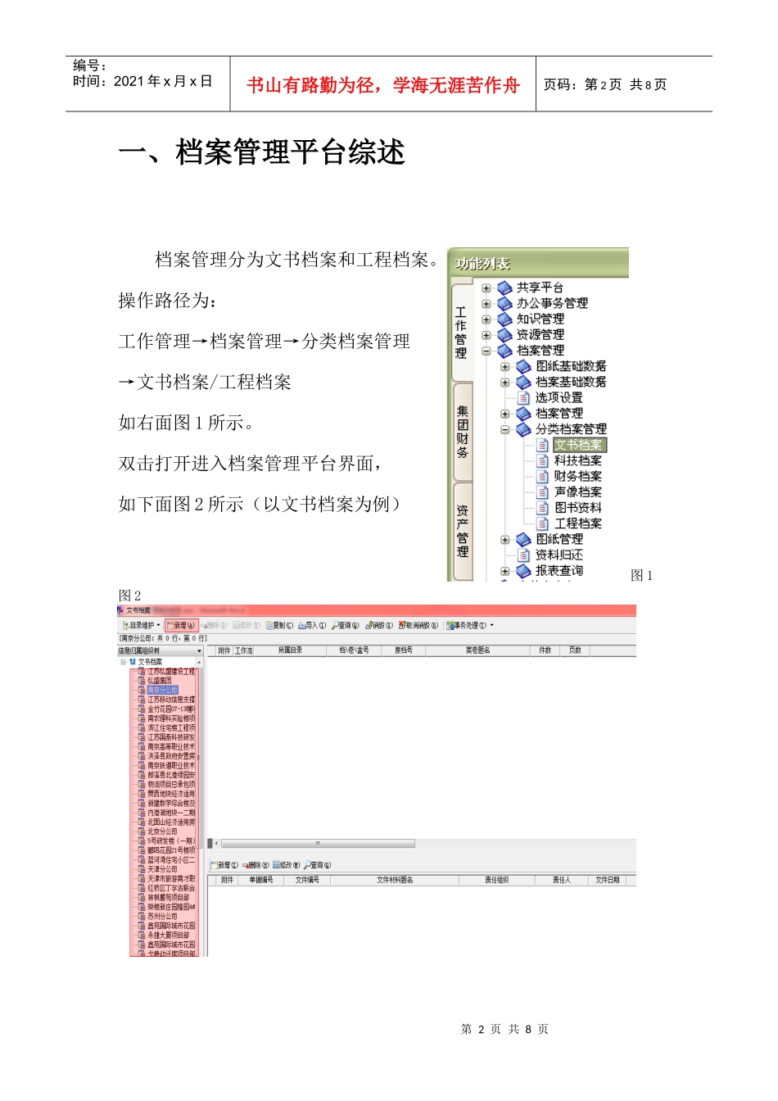Expand the 知识管理 tree node
This screenshot has height=1101, width=778.
(486, 319)
